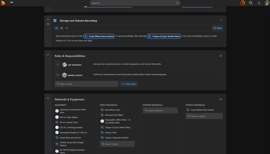Open the notifications bell
The image size is (270, 154).
[x=259, y=3]
